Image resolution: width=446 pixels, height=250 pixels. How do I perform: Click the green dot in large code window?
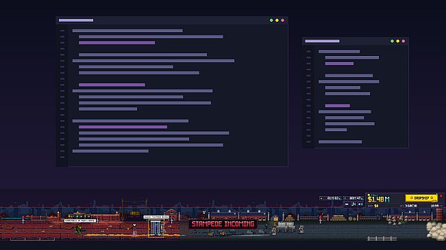pos(271,20)
